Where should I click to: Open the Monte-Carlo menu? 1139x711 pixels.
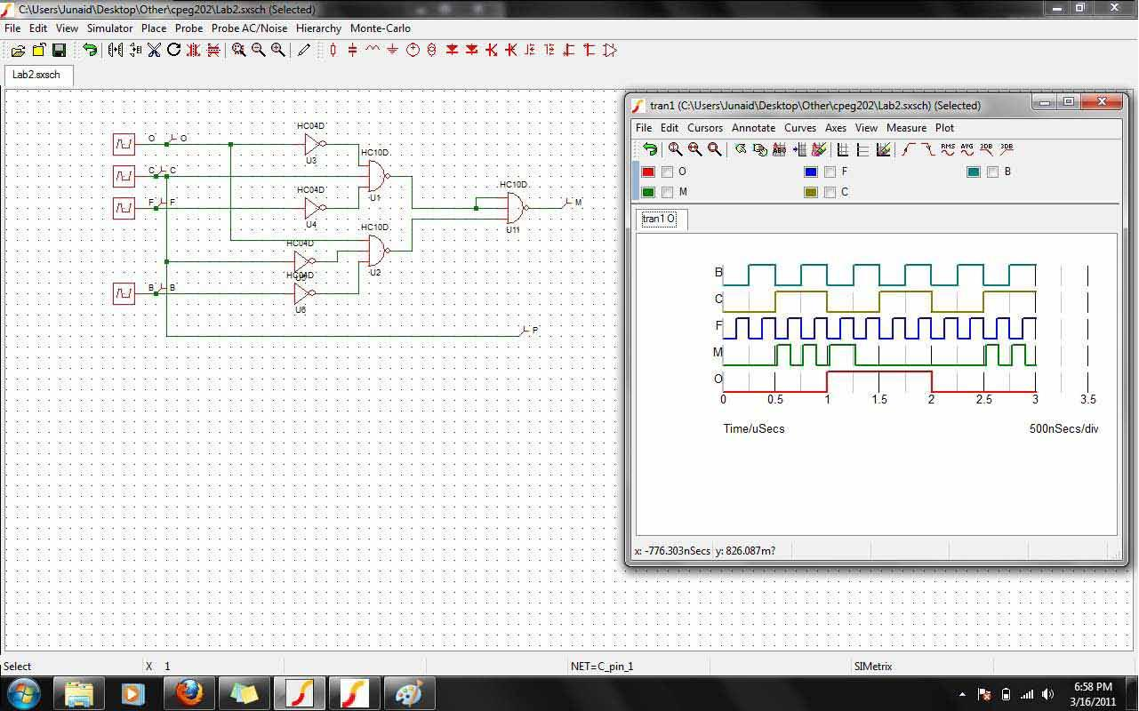coord(380,28)
